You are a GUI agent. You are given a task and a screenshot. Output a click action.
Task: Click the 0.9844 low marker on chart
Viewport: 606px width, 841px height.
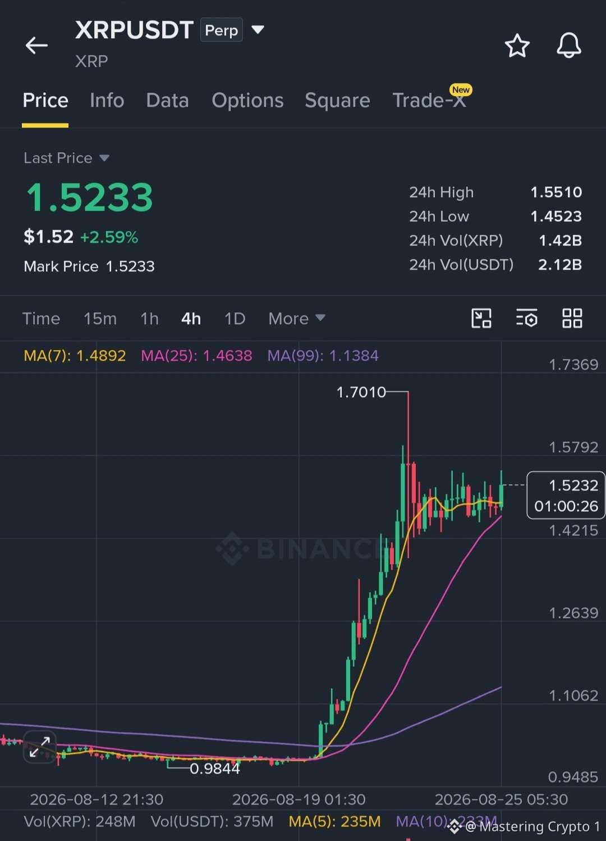pos(214,769)
